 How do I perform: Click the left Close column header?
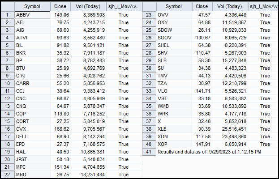60,7
